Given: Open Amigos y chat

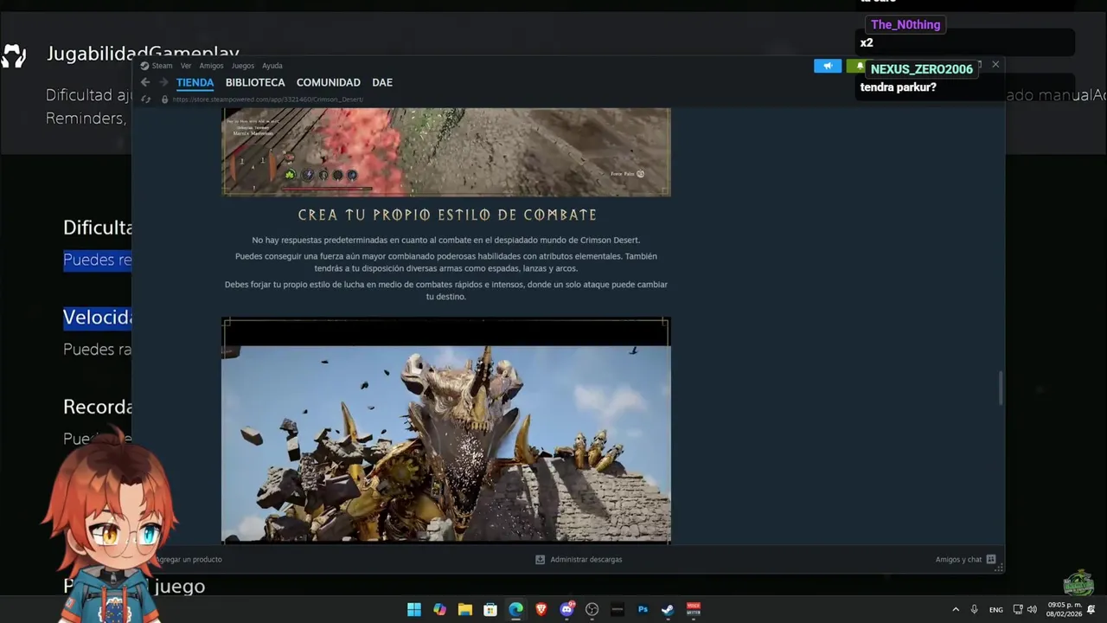Looking at the screenshot, I should point(958,559).
